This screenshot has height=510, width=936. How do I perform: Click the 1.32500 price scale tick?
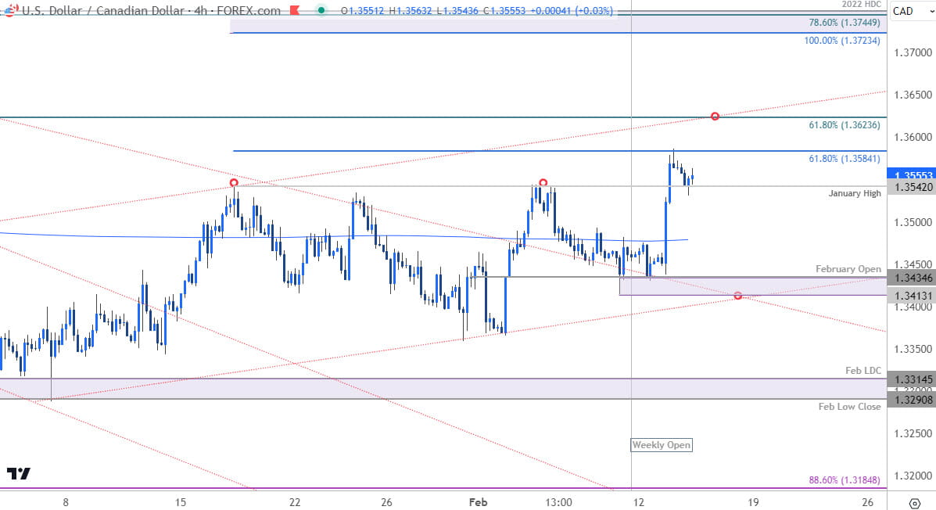pyautogui.click(x=912, y=433)
